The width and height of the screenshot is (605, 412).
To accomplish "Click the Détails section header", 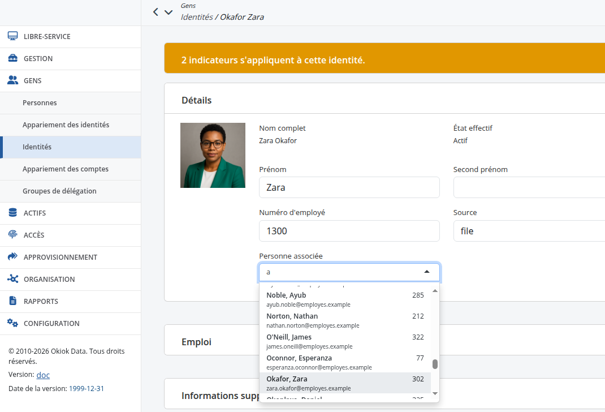I will click(x=384, y=98).
